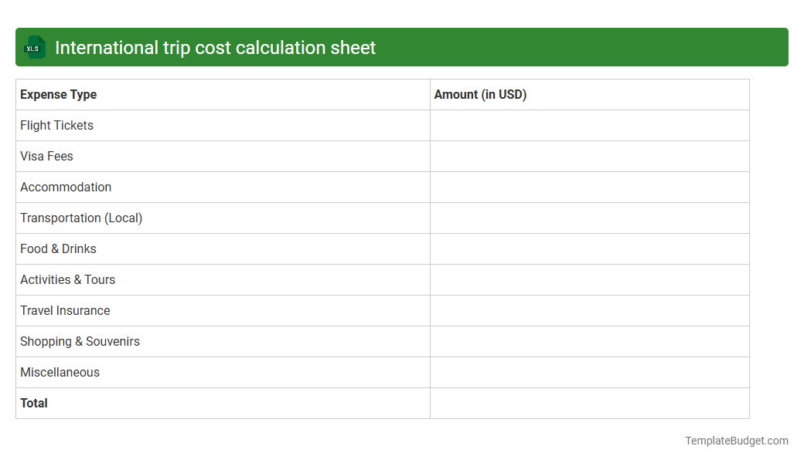Open the TemplateBudget.com link
This screenshot has height=463, width=804.
737,441
